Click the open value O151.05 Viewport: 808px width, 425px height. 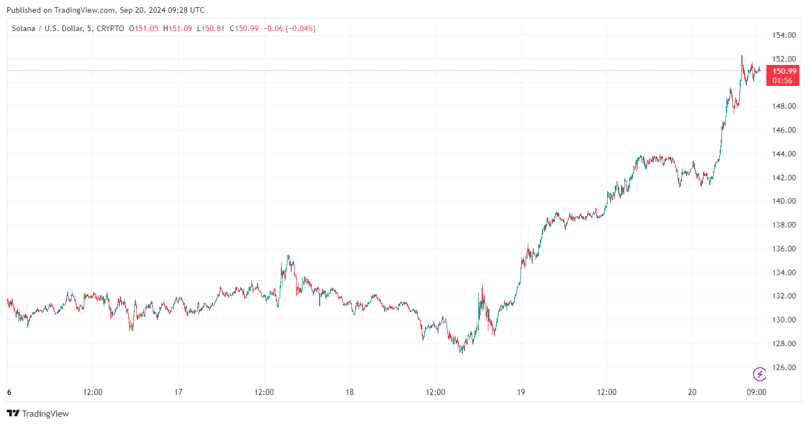144,28
